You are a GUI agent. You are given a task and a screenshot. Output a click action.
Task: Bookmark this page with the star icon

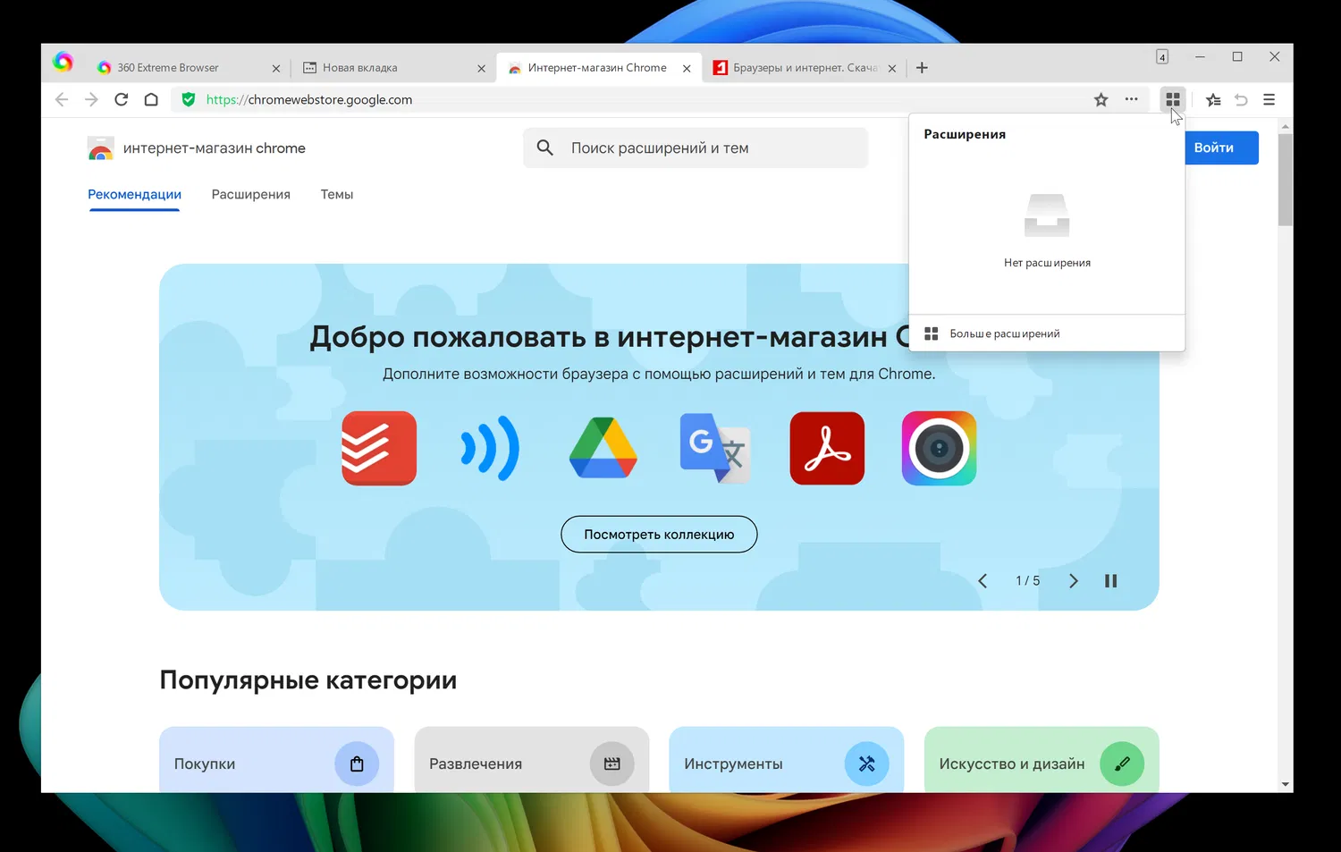click(1101, 99)
